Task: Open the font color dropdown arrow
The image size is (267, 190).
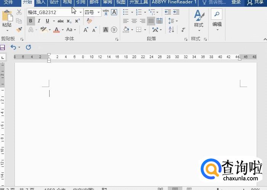Action: pos(63,30)
